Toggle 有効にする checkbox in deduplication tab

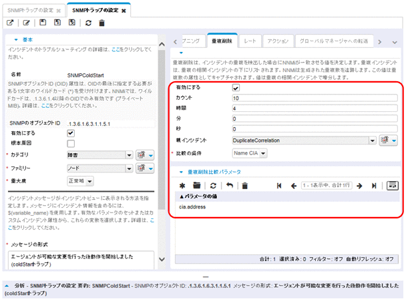[x=236, y=88]
